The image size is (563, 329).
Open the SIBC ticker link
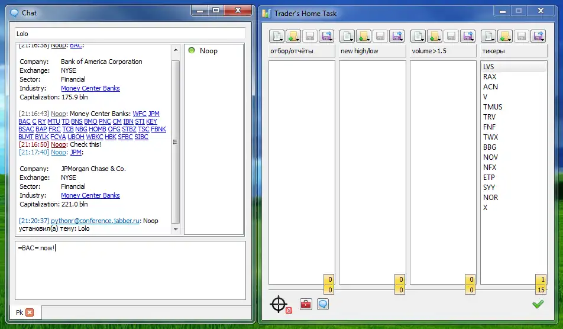coord(141,137)
